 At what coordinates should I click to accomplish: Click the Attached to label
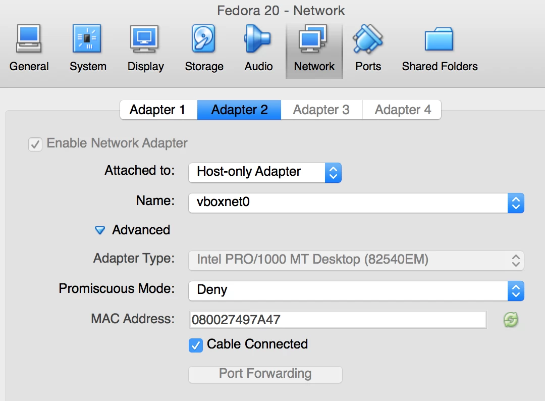pos(140,170)
